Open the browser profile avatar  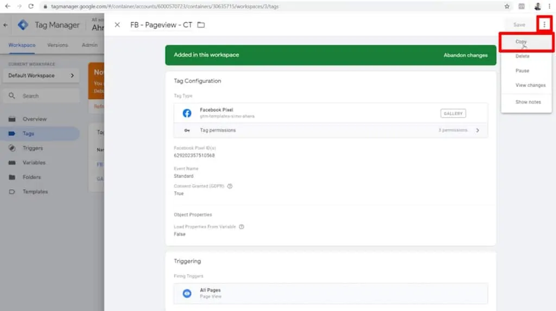click(538, 6)
